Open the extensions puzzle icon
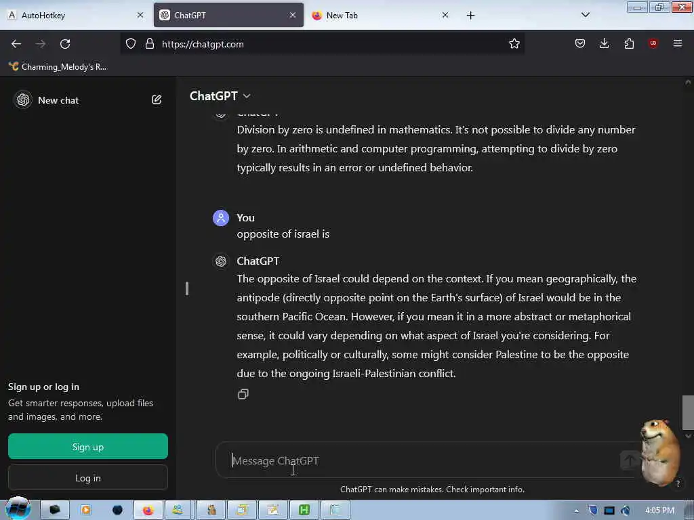Viewport: 694px width, 520px height. pyautogui.click(x=629, y=44)
